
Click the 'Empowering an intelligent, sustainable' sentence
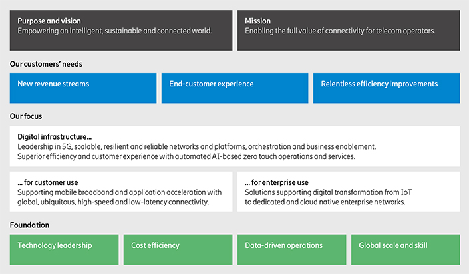114,31
